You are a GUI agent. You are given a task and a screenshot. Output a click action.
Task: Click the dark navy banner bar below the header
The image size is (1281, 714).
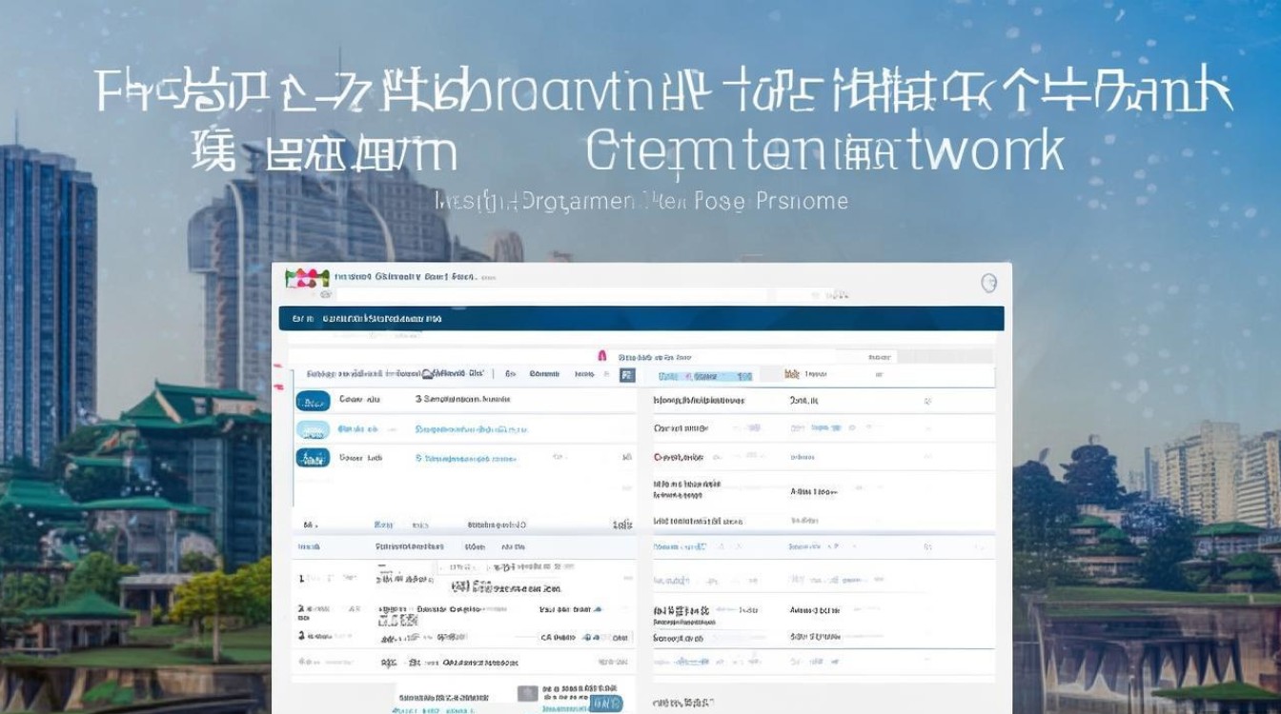point(641,318)
